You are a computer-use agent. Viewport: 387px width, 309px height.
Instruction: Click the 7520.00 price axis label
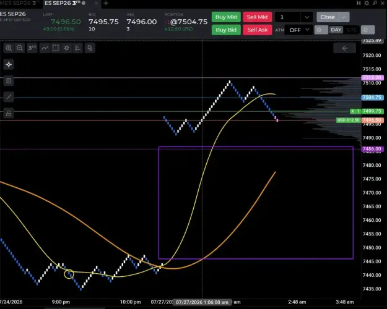pyautogui.click(x=372, y=55)
